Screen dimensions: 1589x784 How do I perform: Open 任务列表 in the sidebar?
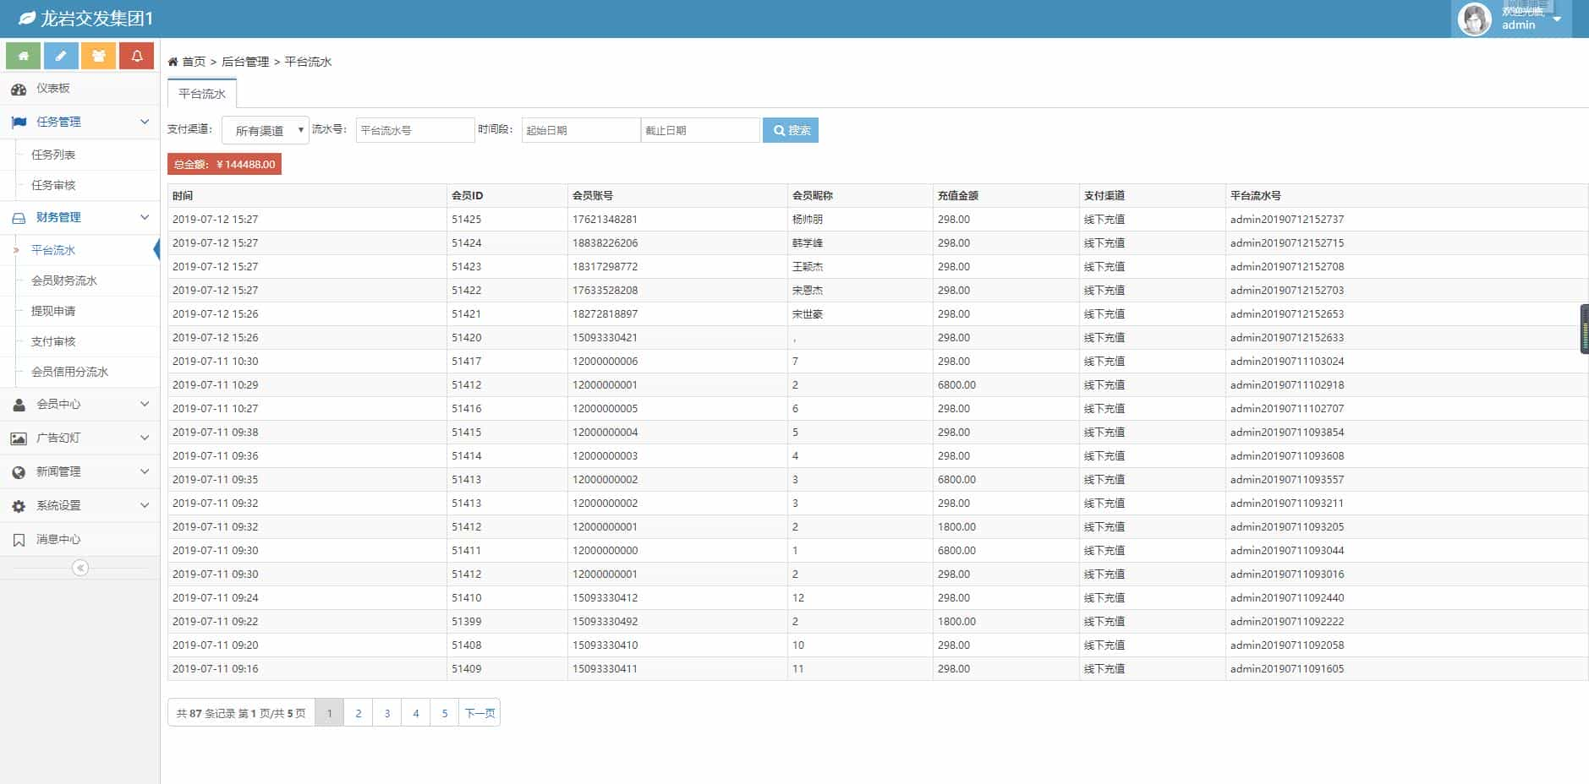click(53, 155)
